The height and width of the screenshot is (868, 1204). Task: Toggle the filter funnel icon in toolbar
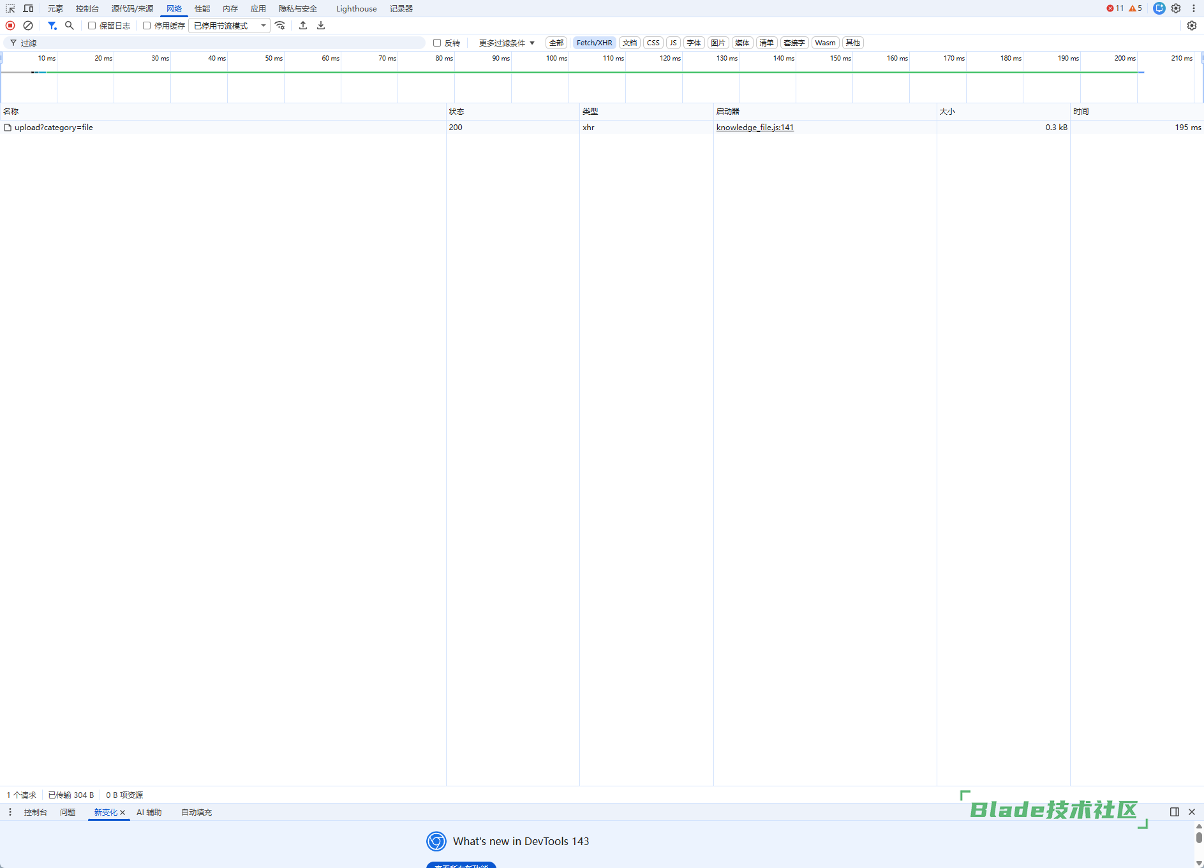(52, 26)
